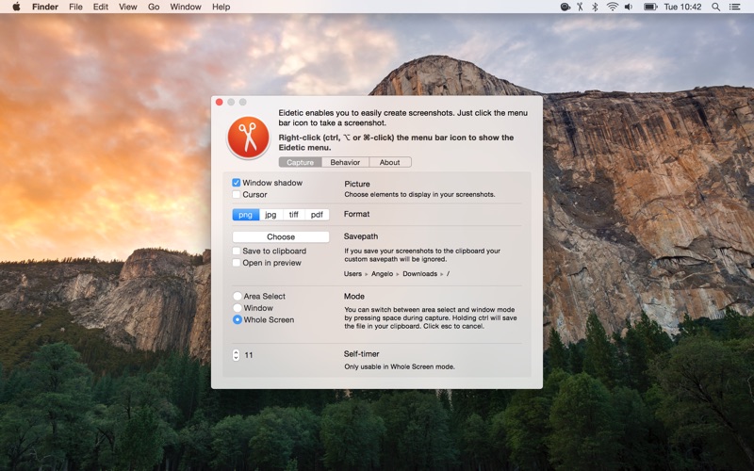754x471 pixels.
Task: Choose jpg format
Action: point(270,215)
